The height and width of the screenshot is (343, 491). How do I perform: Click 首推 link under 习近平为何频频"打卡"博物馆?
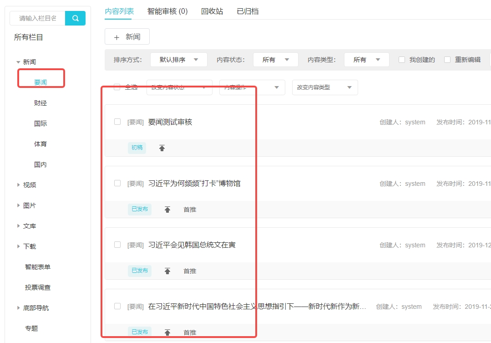point(190,210)
